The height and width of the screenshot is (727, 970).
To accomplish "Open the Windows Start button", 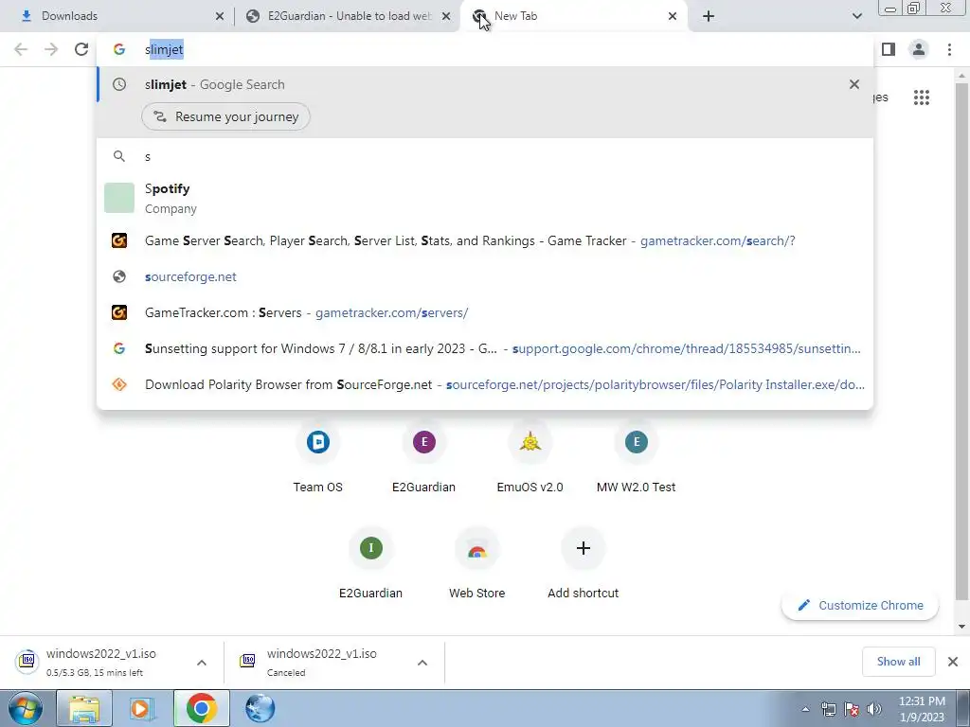I will pyautogui.click(x=25, y=708).
